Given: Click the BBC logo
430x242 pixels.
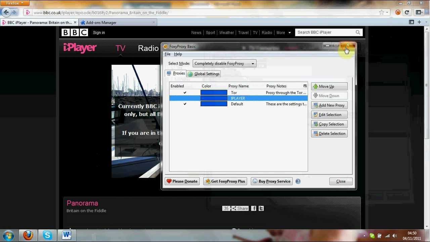Looking at the screenshot, I should click(x=75, y=32).
